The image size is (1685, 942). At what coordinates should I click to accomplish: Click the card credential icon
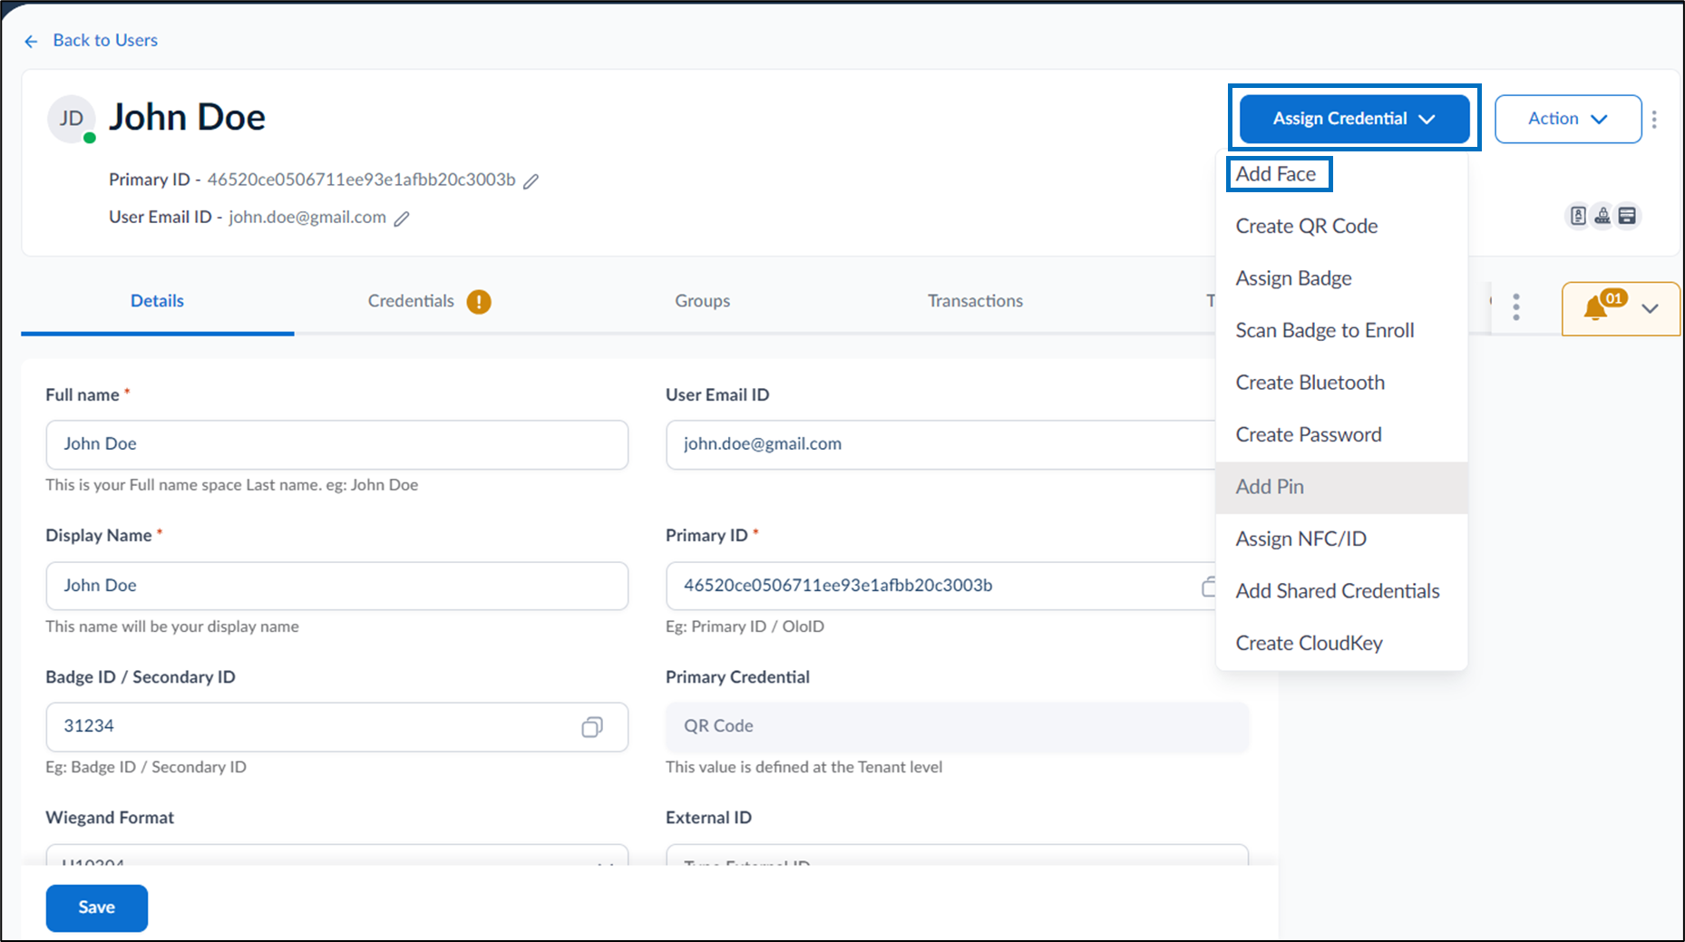coord(1627,216)
